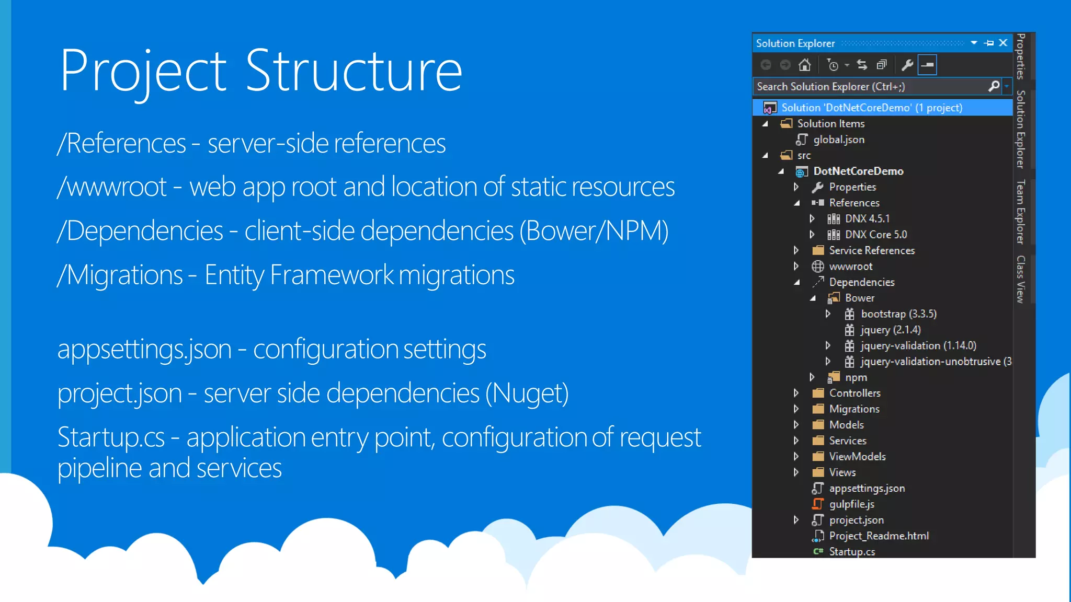The image size is (1071, 602).
Task: Select the Migrations folder
Action: tap(854, 409)
